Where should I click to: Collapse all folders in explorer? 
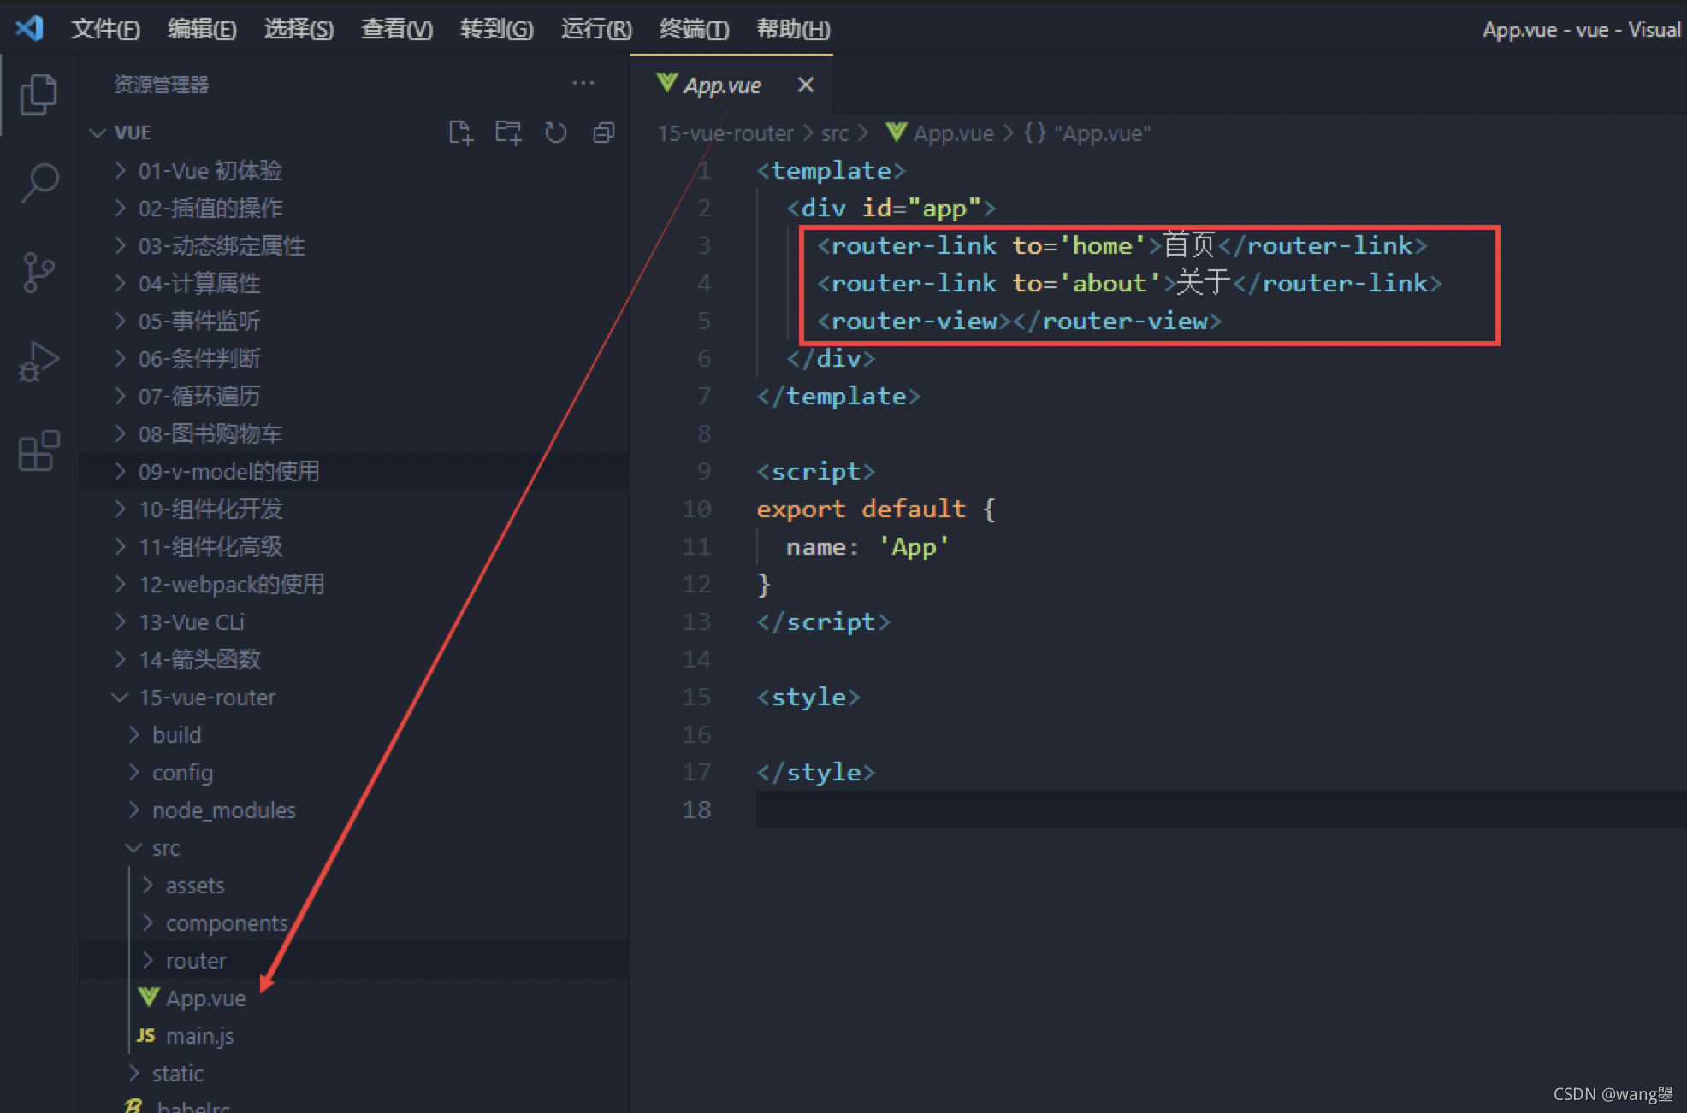click(604, 132)
